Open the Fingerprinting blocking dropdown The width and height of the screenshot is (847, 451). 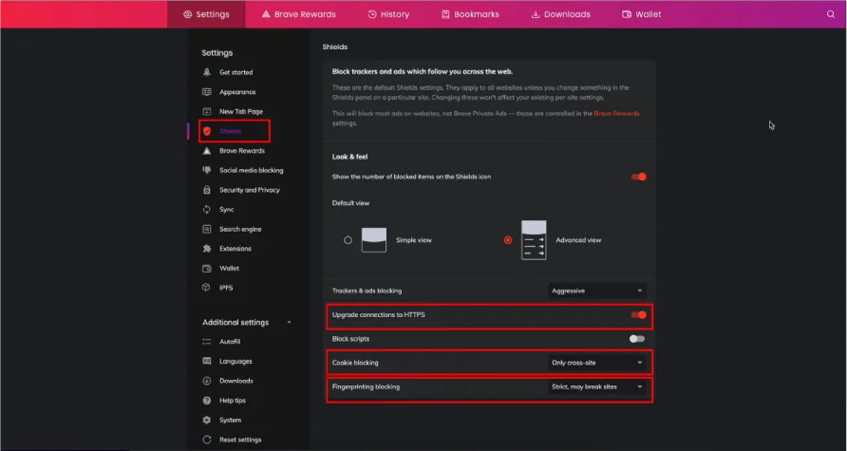(x=597, y=386)
